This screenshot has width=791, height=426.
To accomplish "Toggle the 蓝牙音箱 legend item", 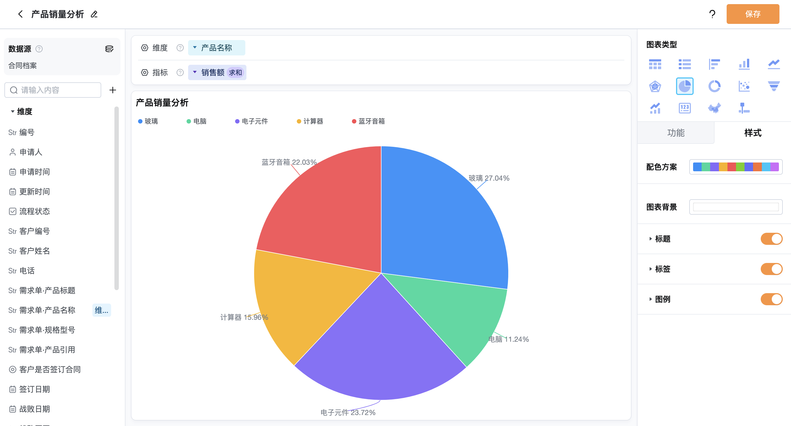I will pos(369,121).
